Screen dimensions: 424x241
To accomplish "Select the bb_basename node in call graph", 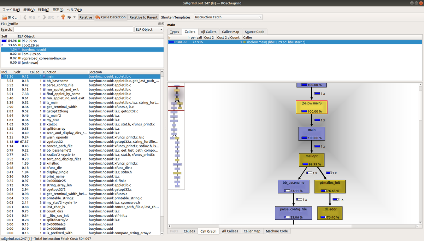I will (x=294, y=187).
